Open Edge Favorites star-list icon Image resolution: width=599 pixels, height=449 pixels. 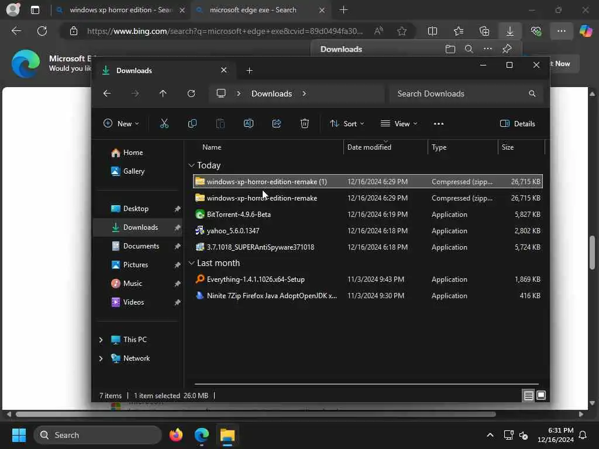[459, 31]
